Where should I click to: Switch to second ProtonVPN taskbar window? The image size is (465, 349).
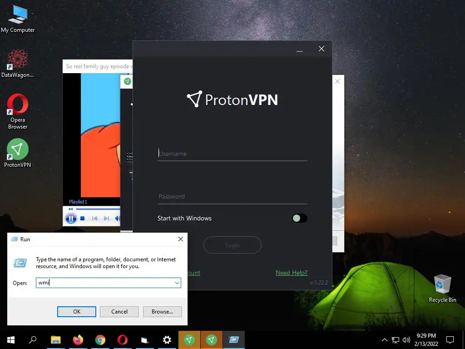(x=212, y=340)
